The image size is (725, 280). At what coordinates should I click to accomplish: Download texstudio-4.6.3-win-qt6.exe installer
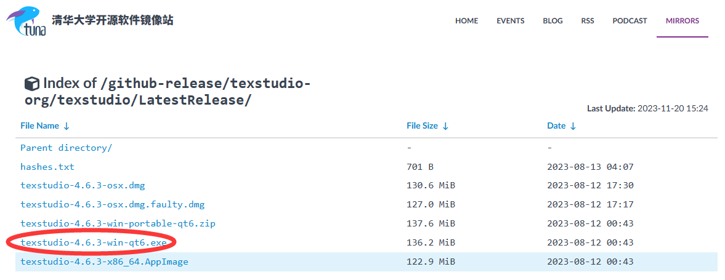93,242
